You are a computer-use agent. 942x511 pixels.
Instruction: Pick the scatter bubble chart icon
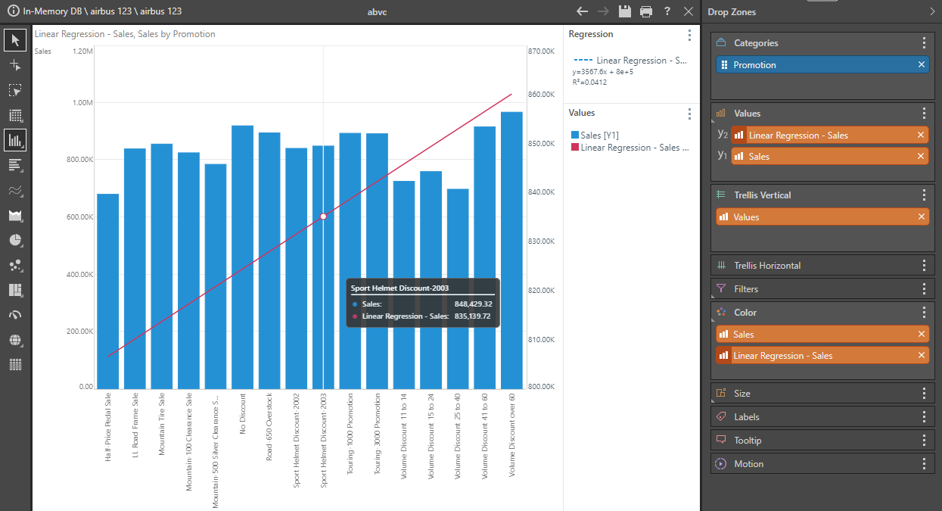click(x=15, y=266)
